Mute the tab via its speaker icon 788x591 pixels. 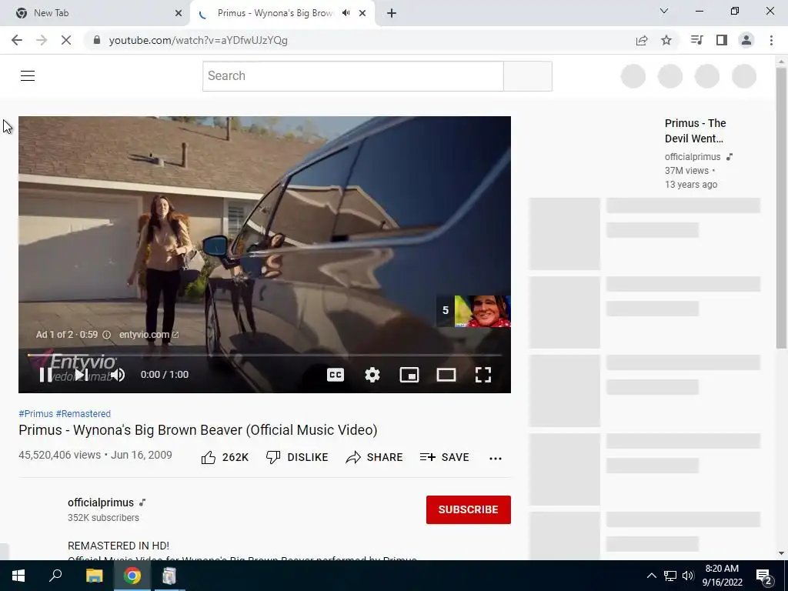346,13
